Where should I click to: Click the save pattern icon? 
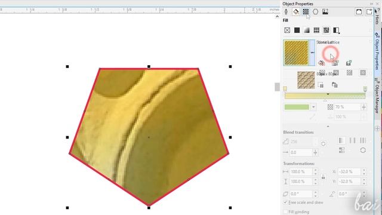coord(349,63)
